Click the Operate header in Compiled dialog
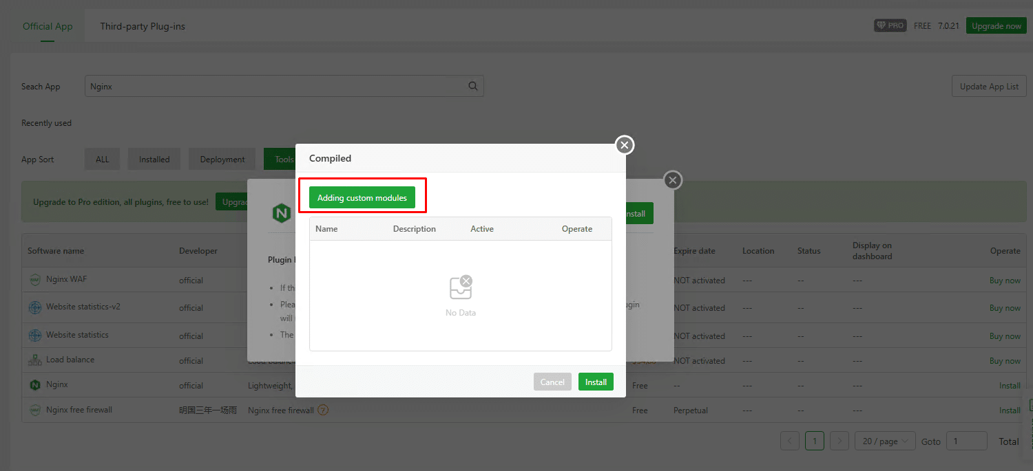 [577, 229]
